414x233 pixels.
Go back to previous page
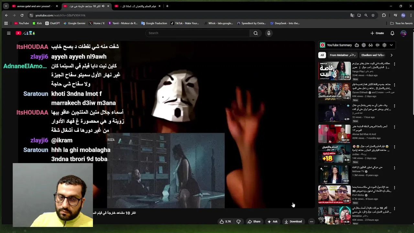pyautogui.click(x=6, y=15)
